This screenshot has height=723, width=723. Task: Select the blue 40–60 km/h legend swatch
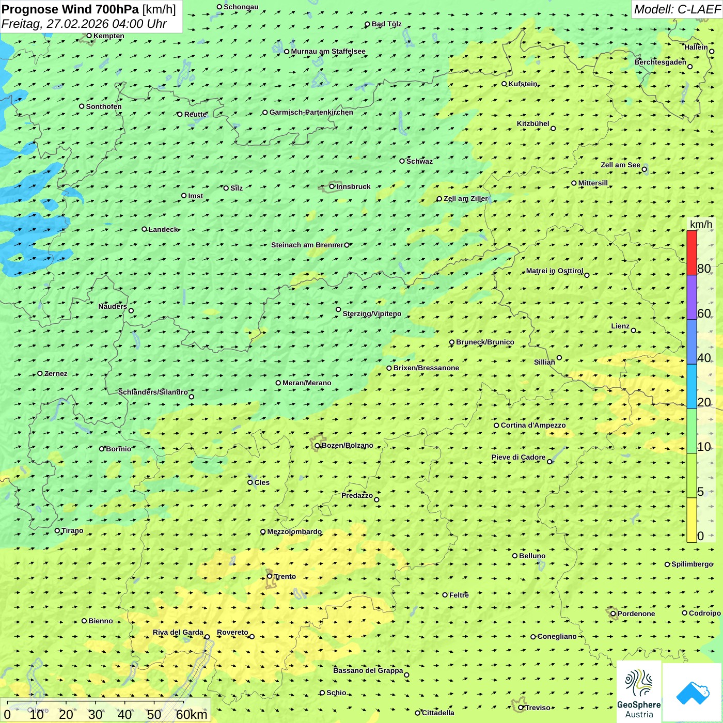tap(691, 342)
